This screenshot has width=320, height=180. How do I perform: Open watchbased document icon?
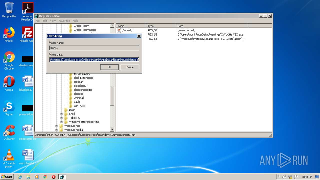tap(27, 157)
